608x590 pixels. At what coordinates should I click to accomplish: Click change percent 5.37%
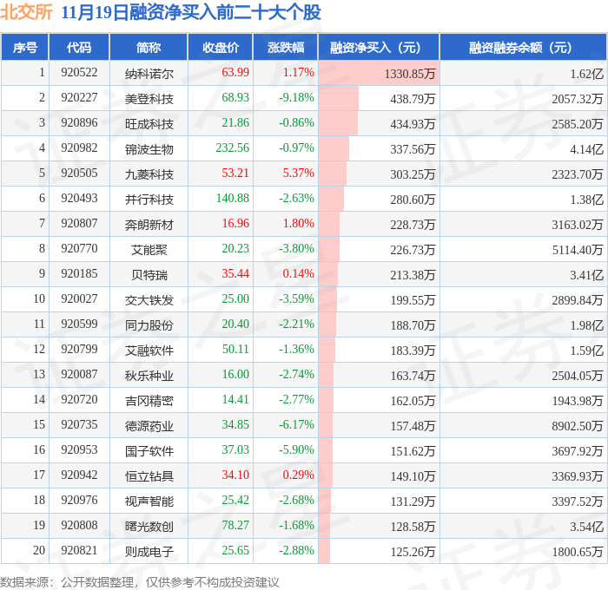[298, 174]
